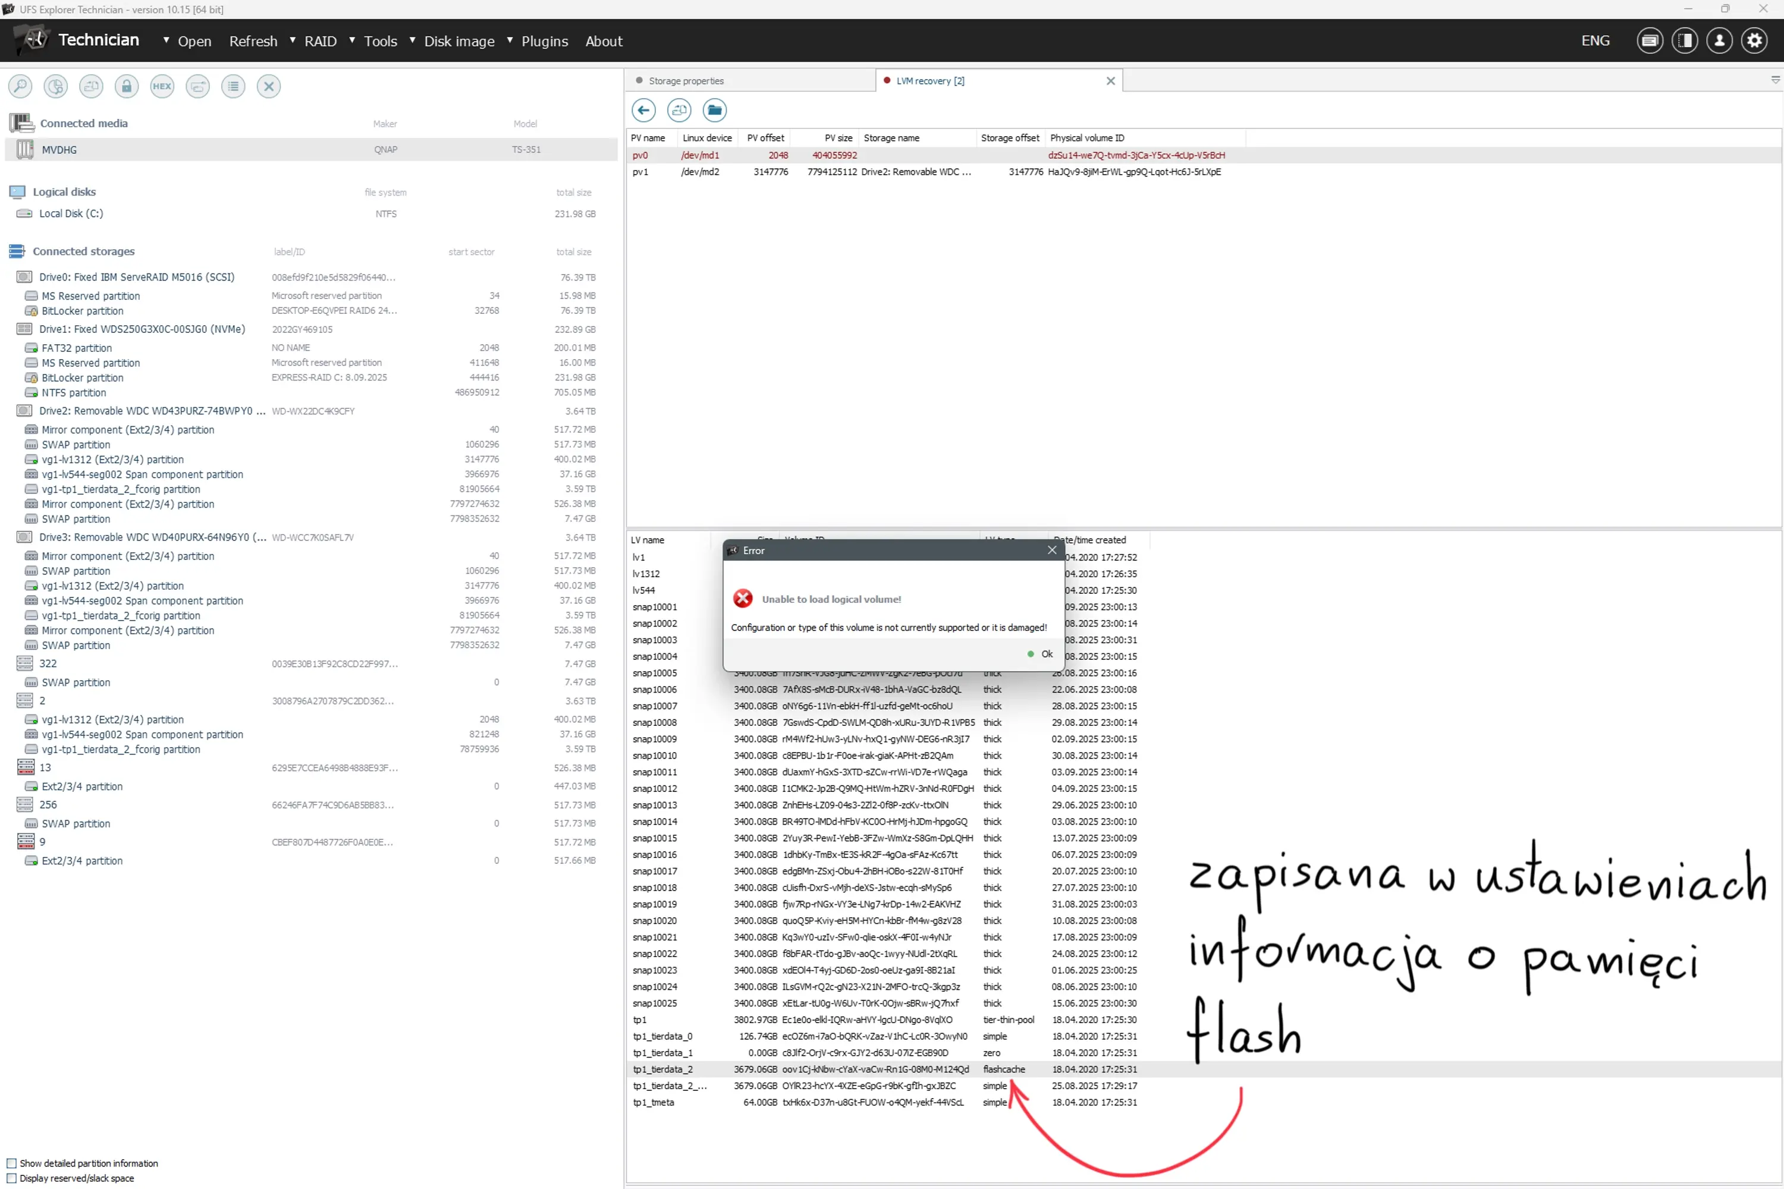The height and width of the screenshot is (1189, 1784).
Task: Click the list view toolbar icon
Action: (x=233, y=86)
